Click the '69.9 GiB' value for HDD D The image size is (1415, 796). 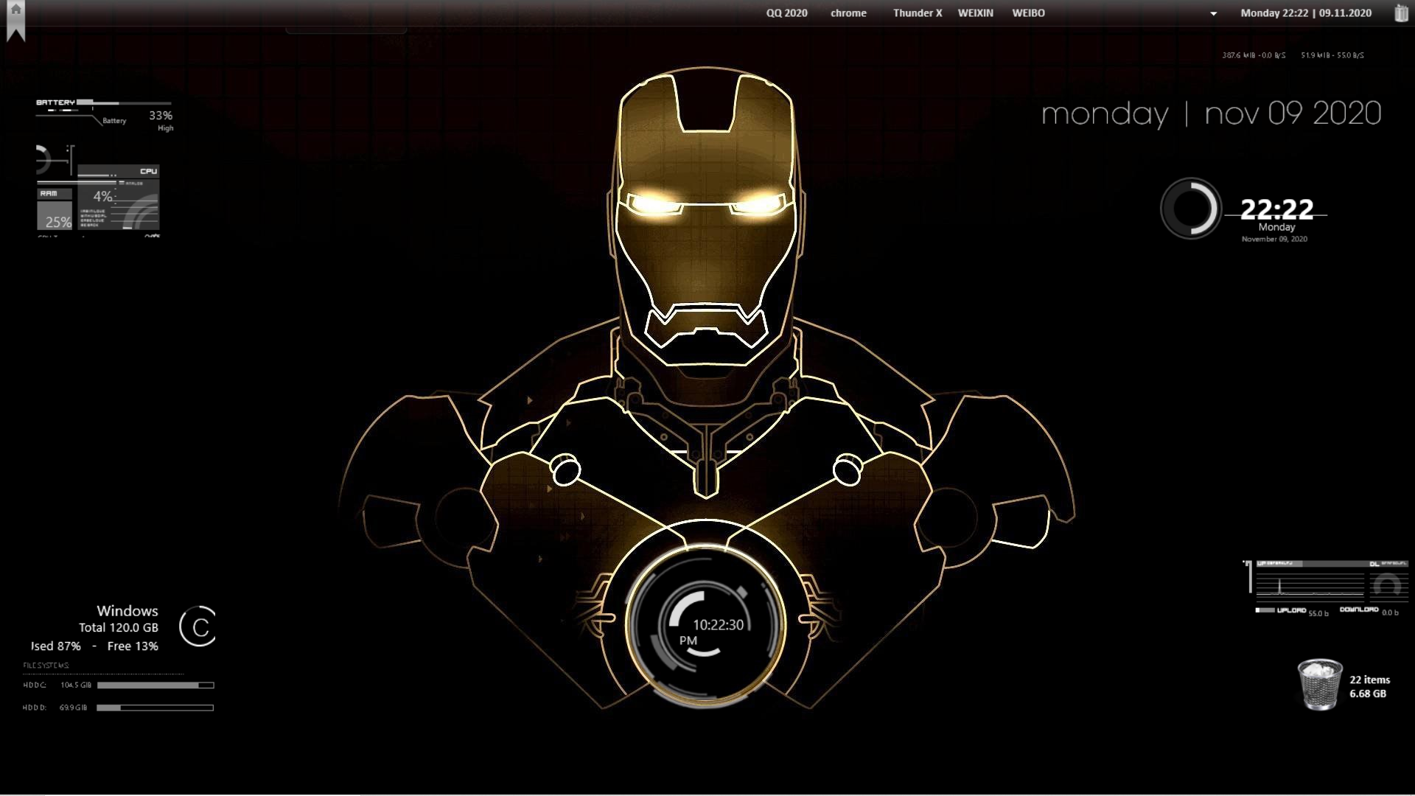pos(73,708)
